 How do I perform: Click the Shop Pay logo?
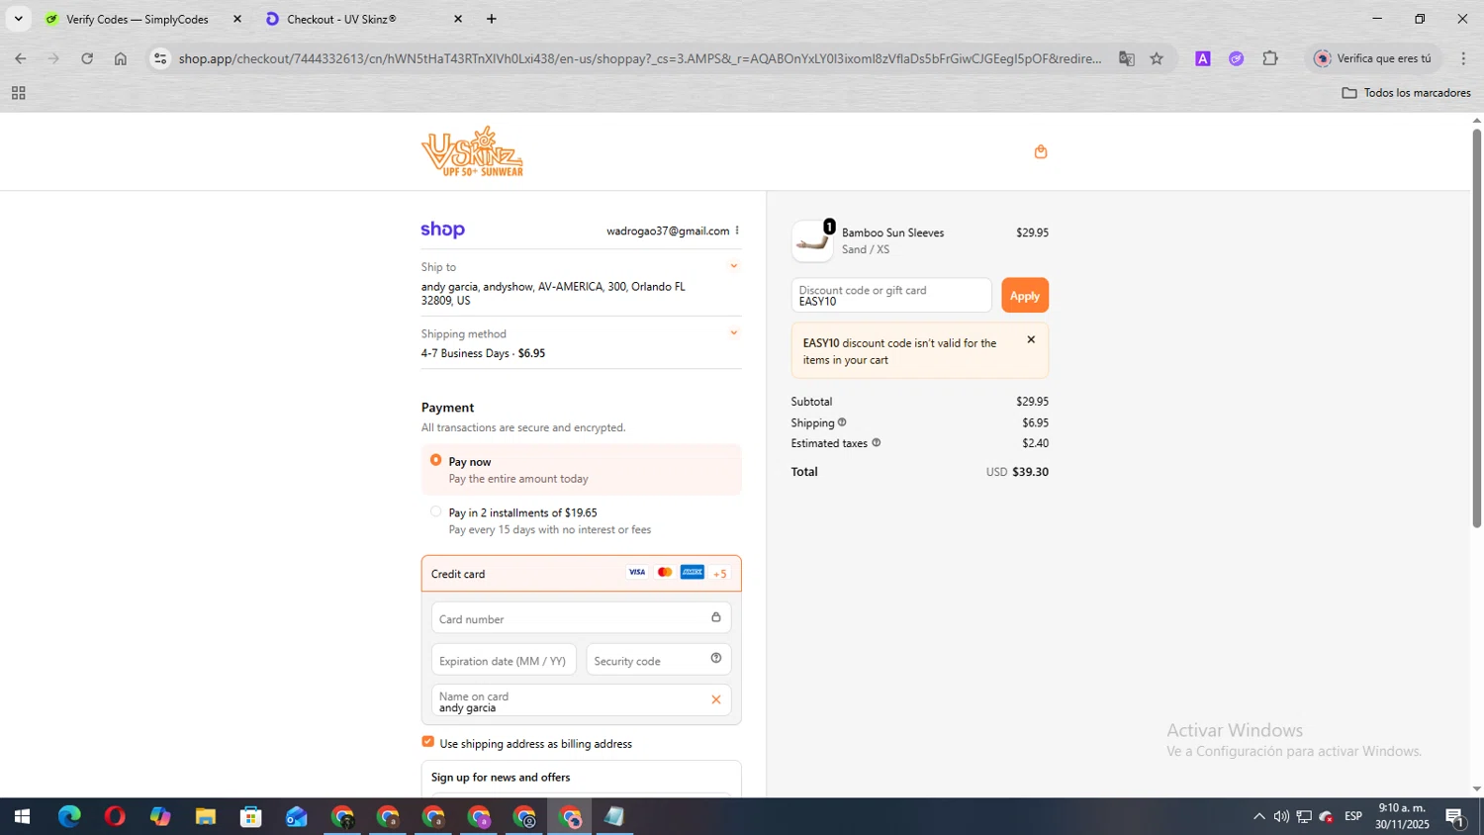coord(442,230)
